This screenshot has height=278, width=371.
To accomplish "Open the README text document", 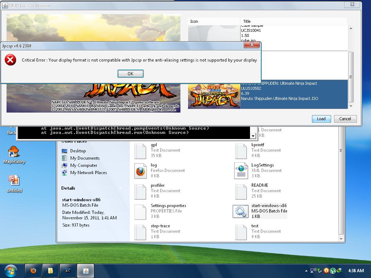I will coord(241,191).
